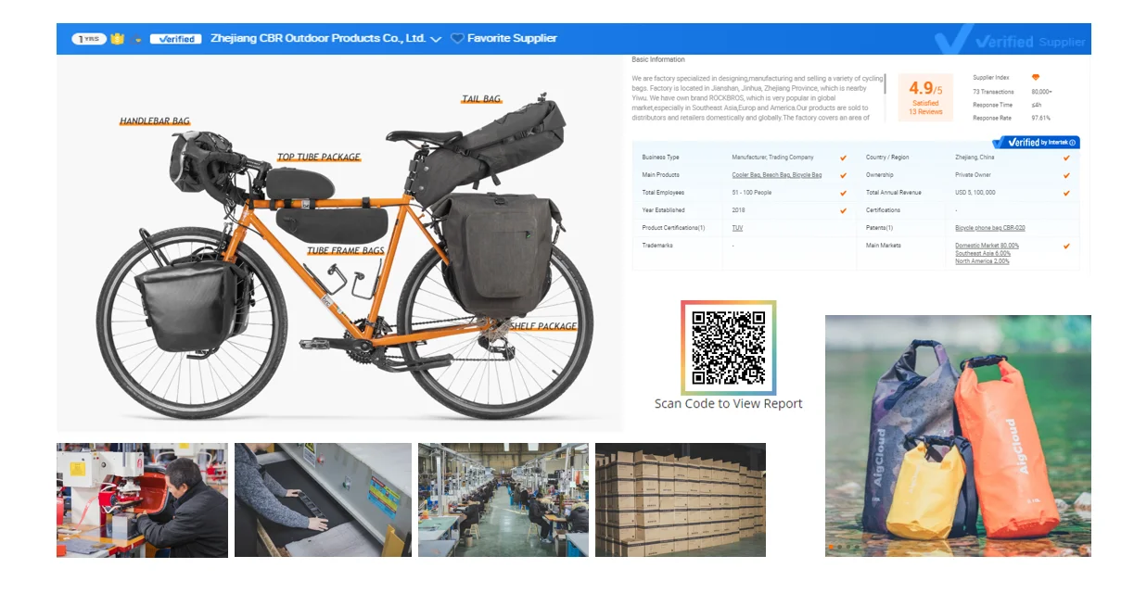
Task: Click the TAIL BAG label on bike image
Action: [x=481, y=99]
